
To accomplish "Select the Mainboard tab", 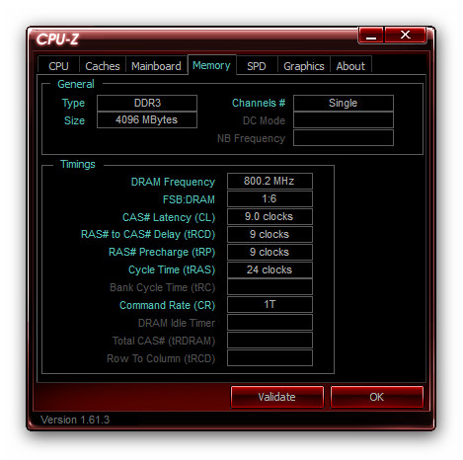I will [x=156, y=66].
